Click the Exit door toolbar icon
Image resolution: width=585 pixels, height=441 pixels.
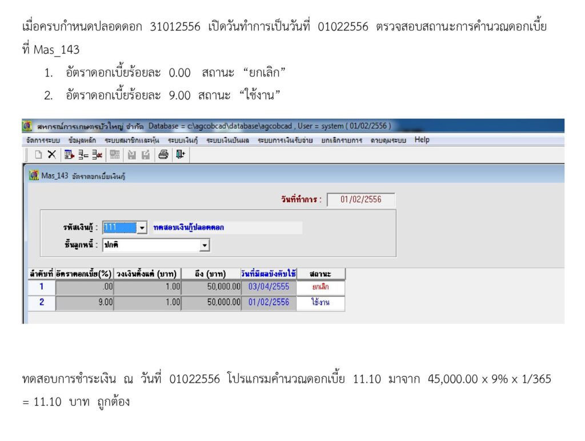(180, 154)
